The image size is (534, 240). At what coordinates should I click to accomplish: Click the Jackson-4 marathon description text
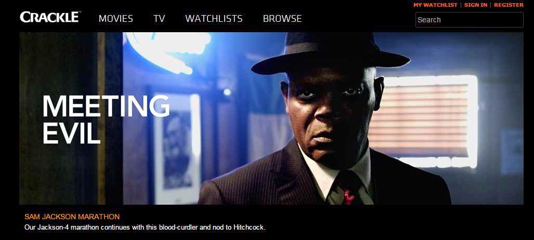pos(145,227)
